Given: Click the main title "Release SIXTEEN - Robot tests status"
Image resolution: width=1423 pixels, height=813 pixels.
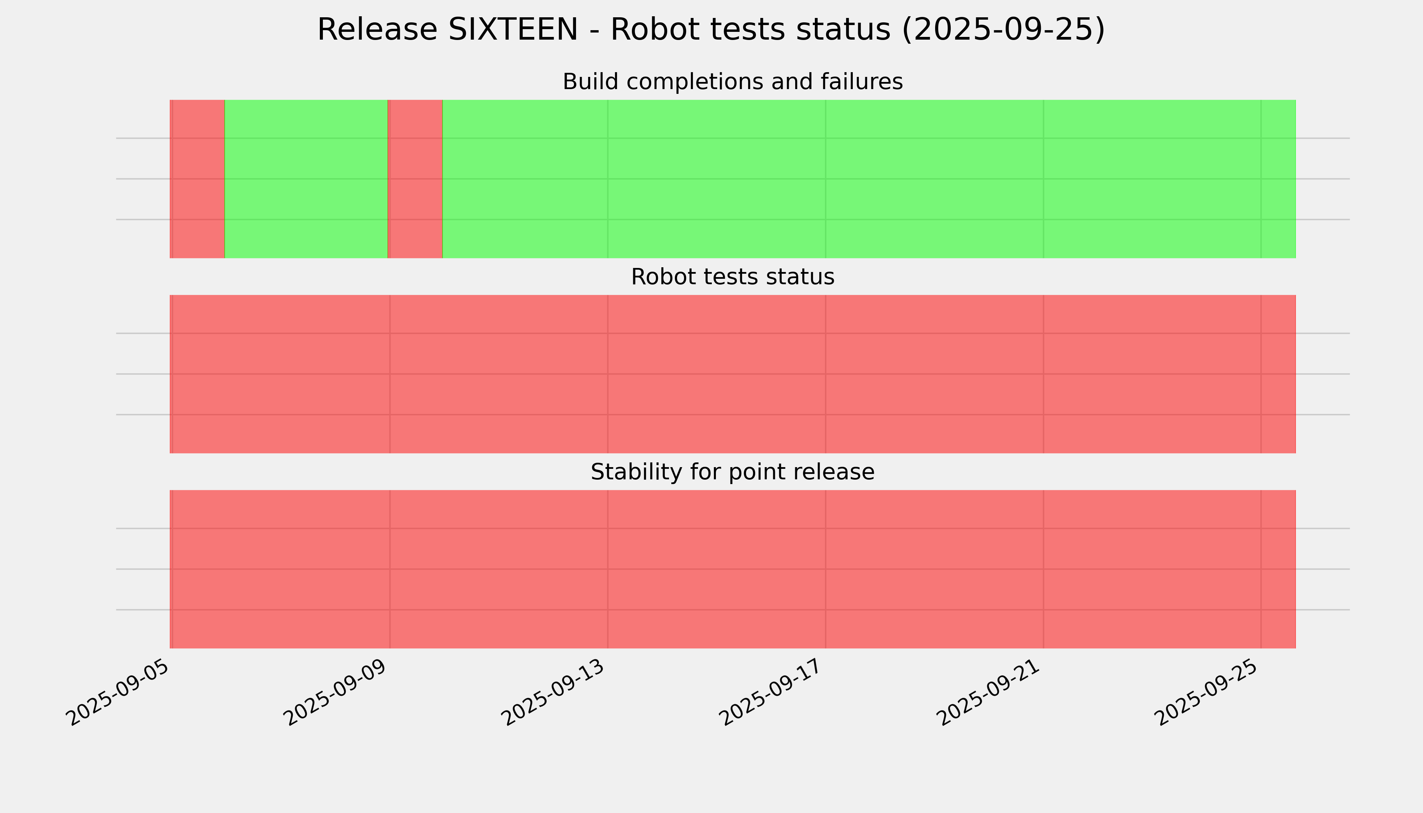Looking at the screenshot, I should coord(710,29).
